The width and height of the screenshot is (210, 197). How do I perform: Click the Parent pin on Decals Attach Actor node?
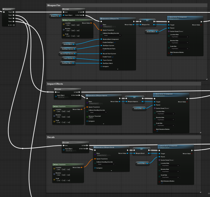(x=159, y=157)
